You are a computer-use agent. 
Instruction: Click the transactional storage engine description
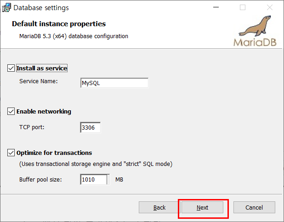point(96,164)
